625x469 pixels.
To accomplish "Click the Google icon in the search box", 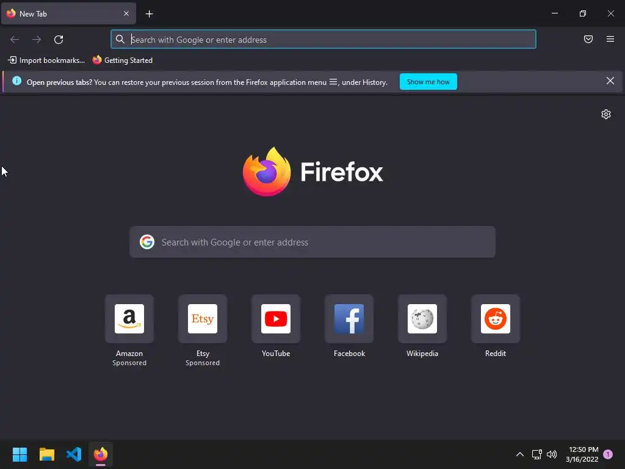I will click(x=147, y=242).
